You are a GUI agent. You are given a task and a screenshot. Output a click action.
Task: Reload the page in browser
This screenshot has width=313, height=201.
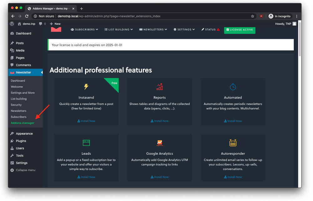[27, 16]
